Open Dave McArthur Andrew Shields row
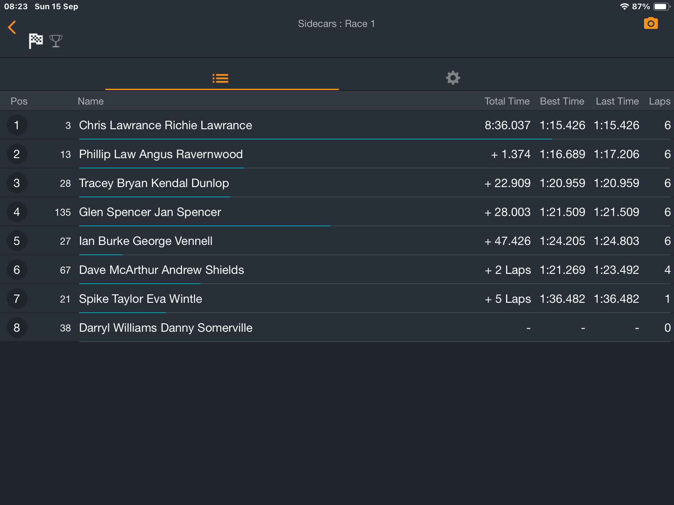This screenshot has height=505, width=674. tap(337, 270)
